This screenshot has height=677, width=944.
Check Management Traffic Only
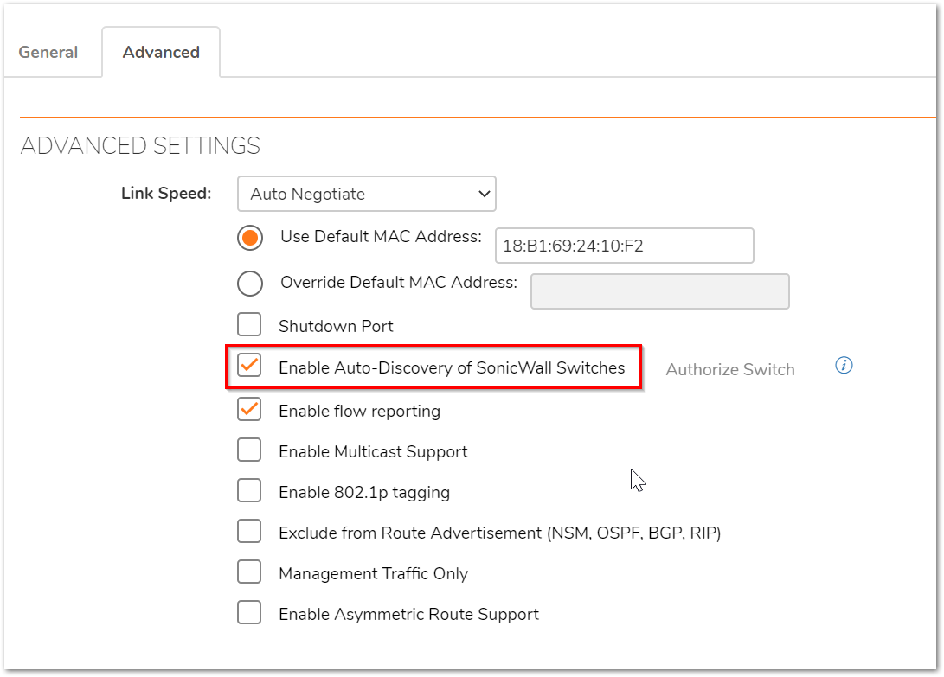pyautogui.click(x=249, y=572)
